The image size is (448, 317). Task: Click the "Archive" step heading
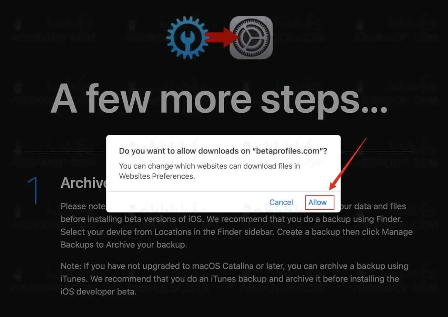click(83, 183)
